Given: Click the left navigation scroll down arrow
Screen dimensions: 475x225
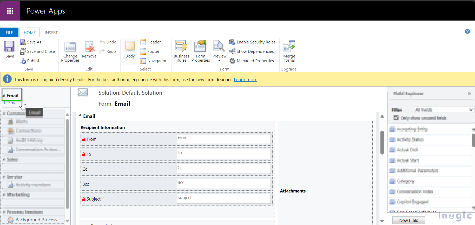Looking at the screenshot, I should (68, 221).
